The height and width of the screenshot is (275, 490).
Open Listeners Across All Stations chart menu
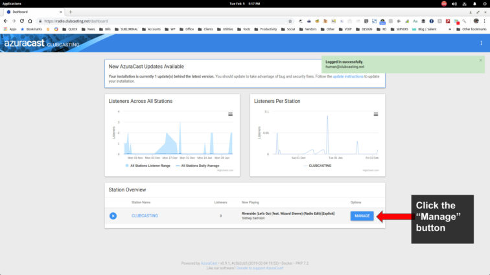coord(230,115)
